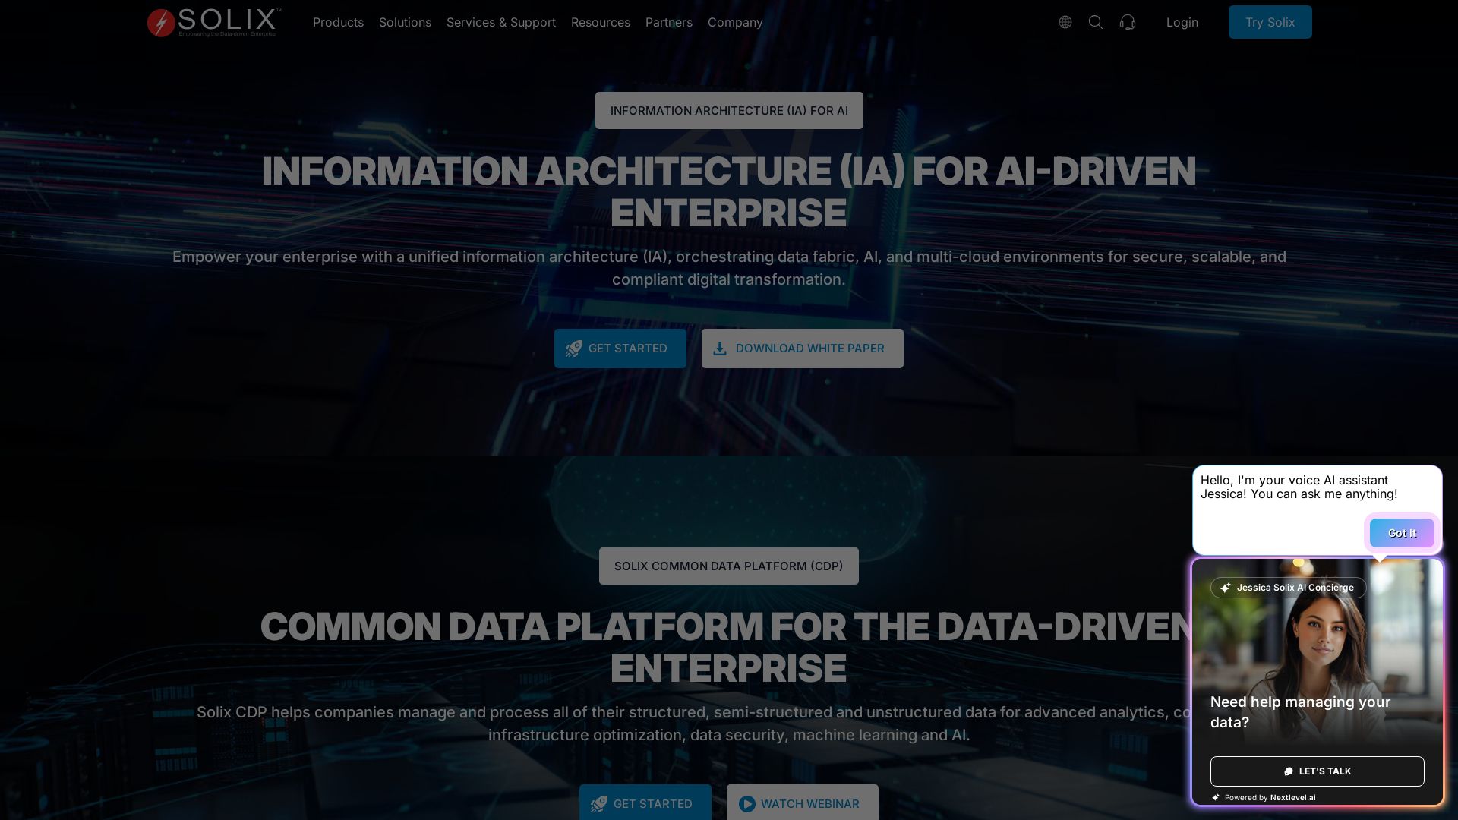Click the Watch Webinar button

(x=803, y=803)
